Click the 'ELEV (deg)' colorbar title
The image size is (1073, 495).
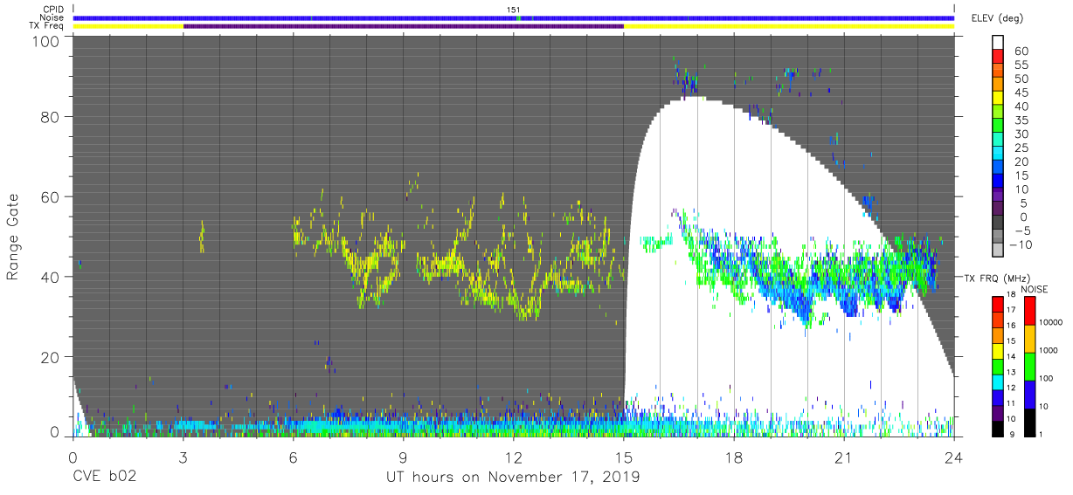click(997, 18)
